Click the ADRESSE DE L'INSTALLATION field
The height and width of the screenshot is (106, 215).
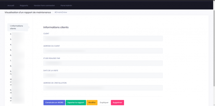point(103,88)
